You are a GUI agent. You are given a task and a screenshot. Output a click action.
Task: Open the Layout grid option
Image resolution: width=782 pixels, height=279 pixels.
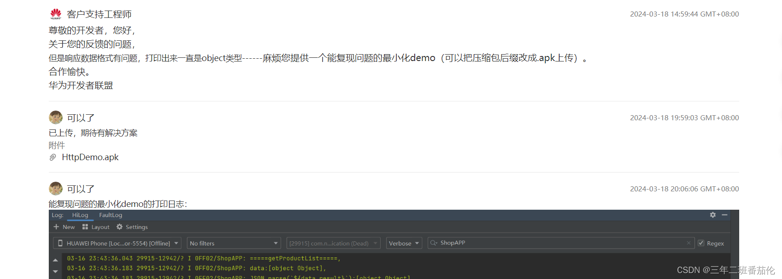(x=96, y=227)
